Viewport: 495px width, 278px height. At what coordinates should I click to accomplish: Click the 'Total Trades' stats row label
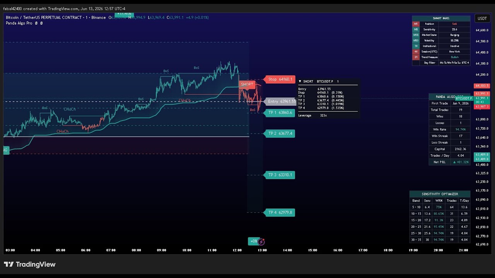440,110
